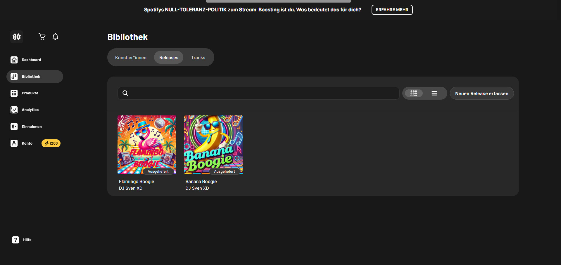Open Einnahmen from the sidebar
Image resolution: width=561 pixels, height=265 pixels.
32,127
